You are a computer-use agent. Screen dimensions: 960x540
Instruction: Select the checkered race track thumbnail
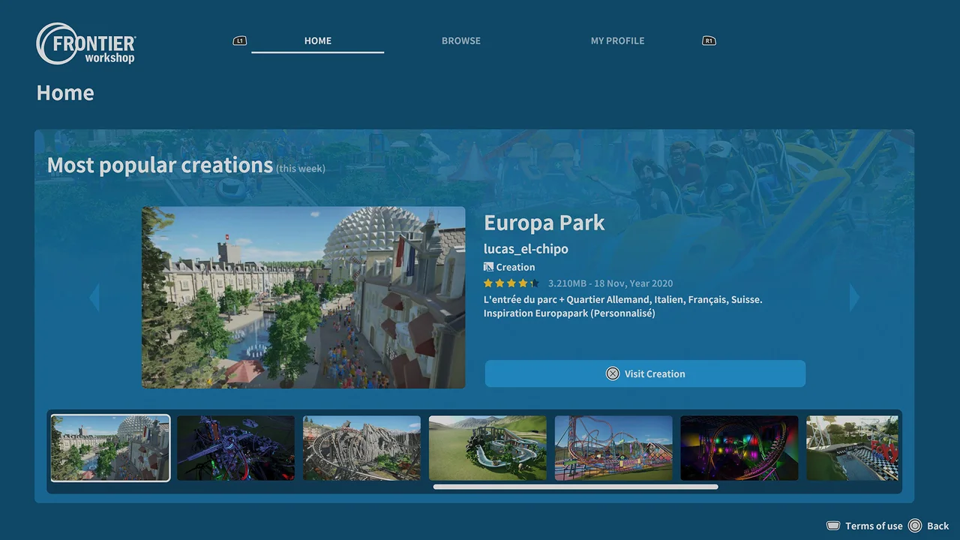pyautogui.click(x=853, y=448)
